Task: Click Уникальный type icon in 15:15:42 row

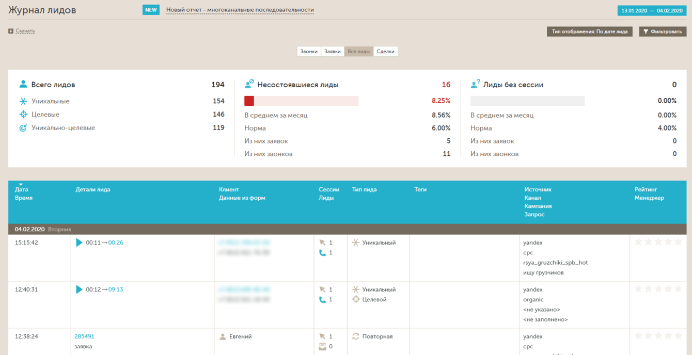Action: click(355, 243)
